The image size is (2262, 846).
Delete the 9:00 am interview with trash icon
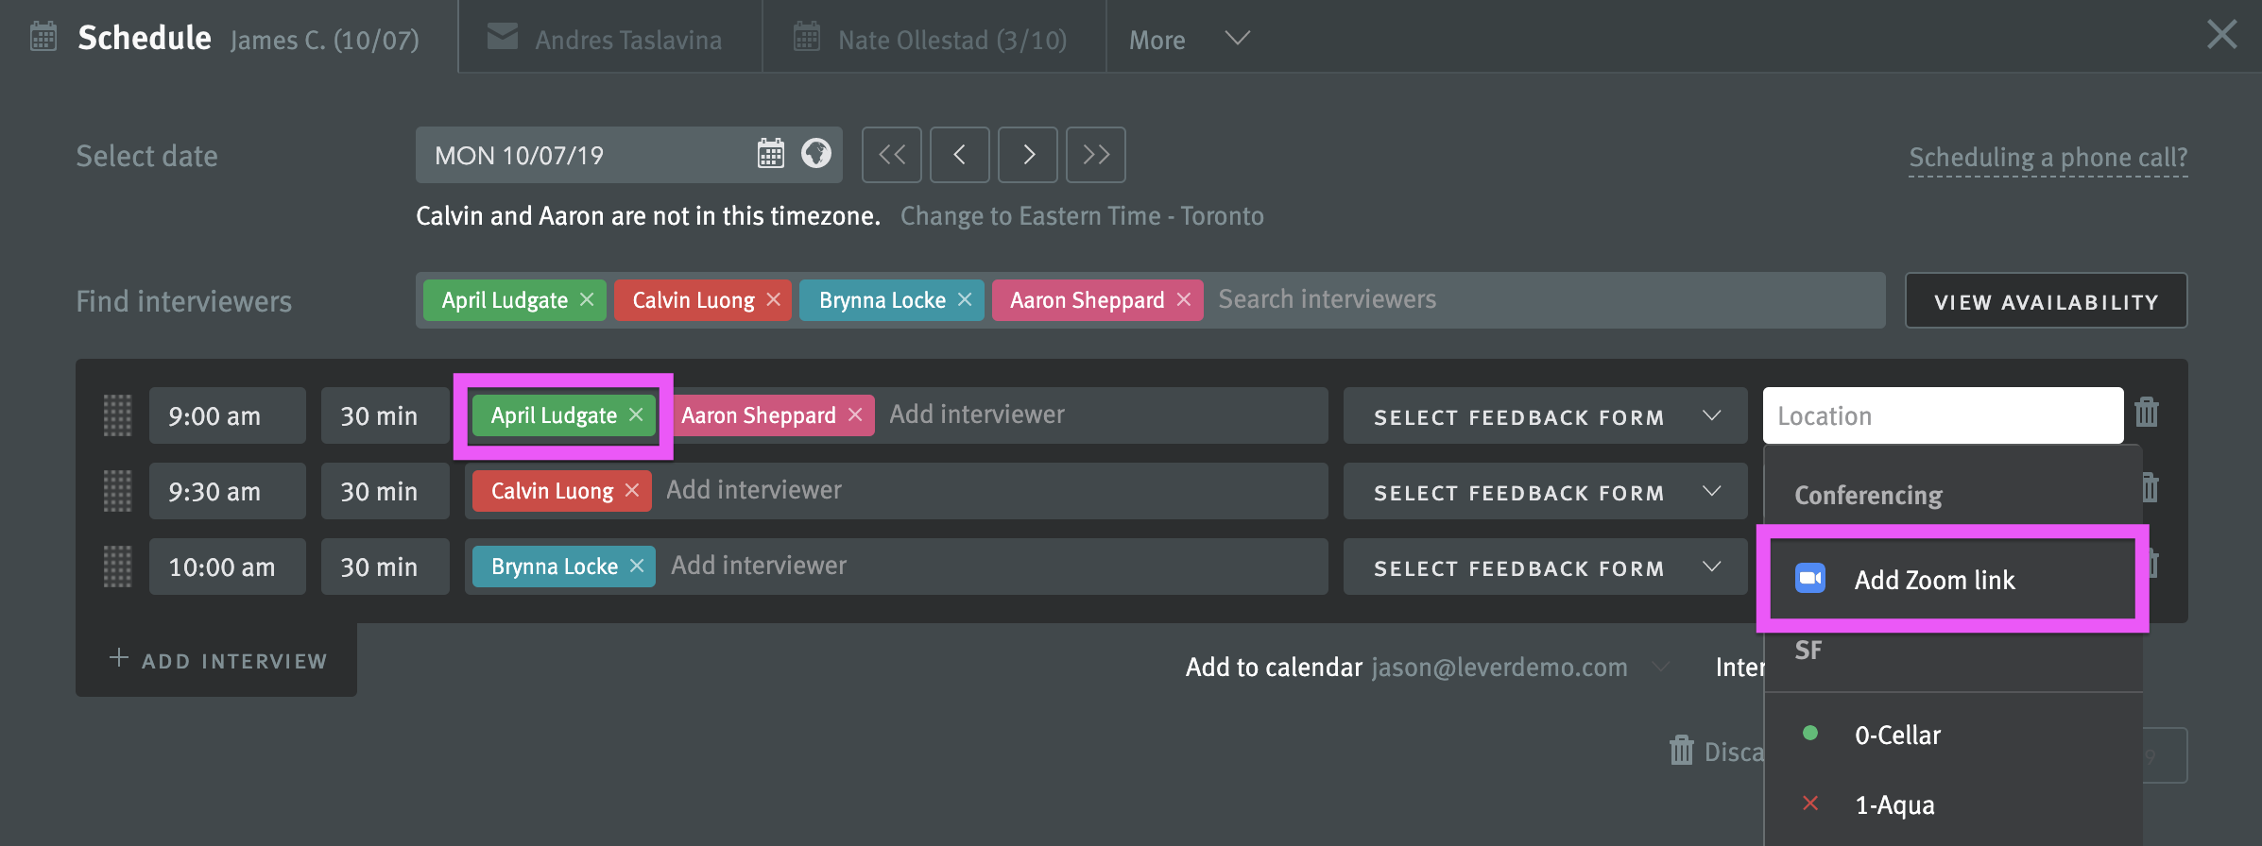(x=2147, y=414)
